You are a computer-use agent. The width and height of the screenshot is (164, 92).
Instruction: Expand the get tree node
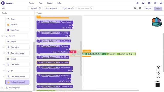[x=4, y=71]
